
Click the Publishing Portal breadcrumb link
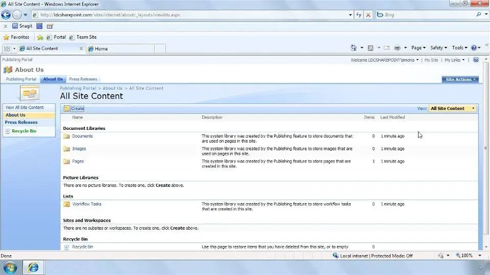[x=78, y=88]
